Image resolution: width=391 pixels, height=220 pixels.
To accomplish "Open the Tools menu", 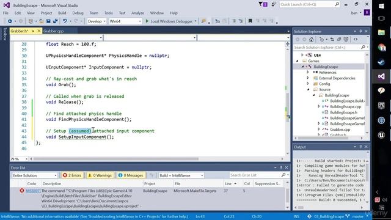I will [x=109, y=13].
